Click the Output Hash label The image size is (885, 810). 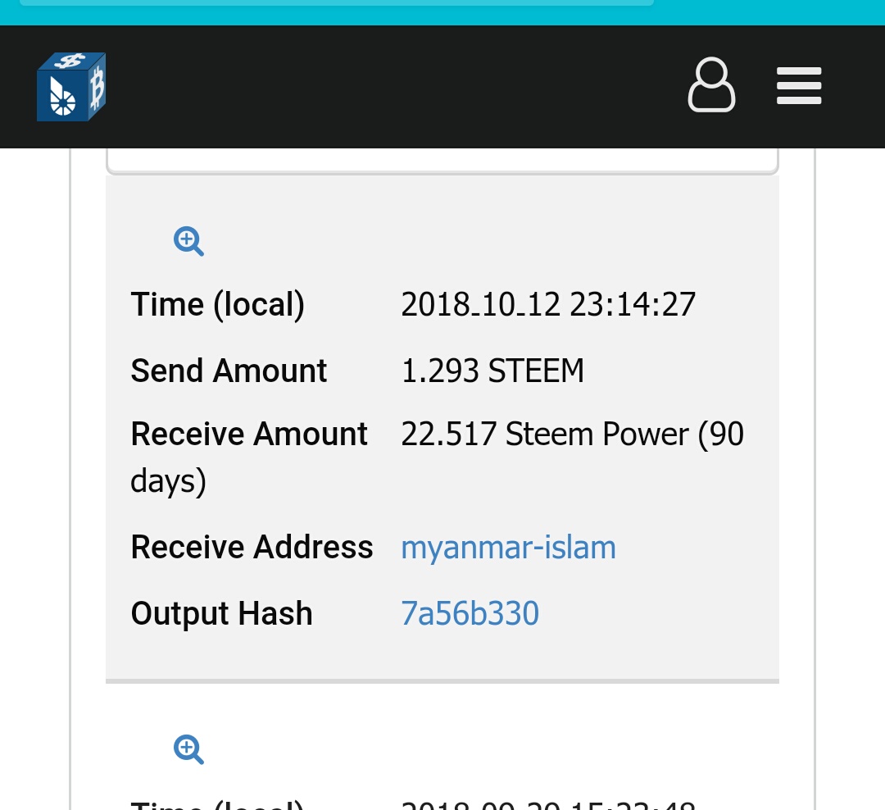coord(221,613)
